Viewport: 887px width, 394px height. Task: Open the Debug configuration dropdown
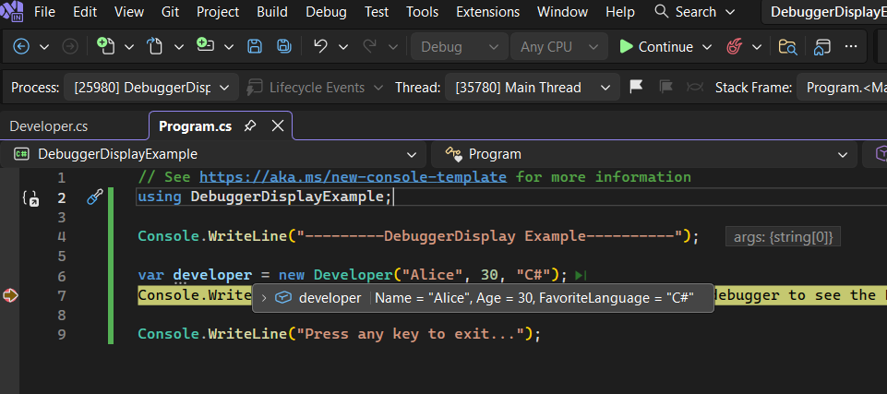(459, 46)
